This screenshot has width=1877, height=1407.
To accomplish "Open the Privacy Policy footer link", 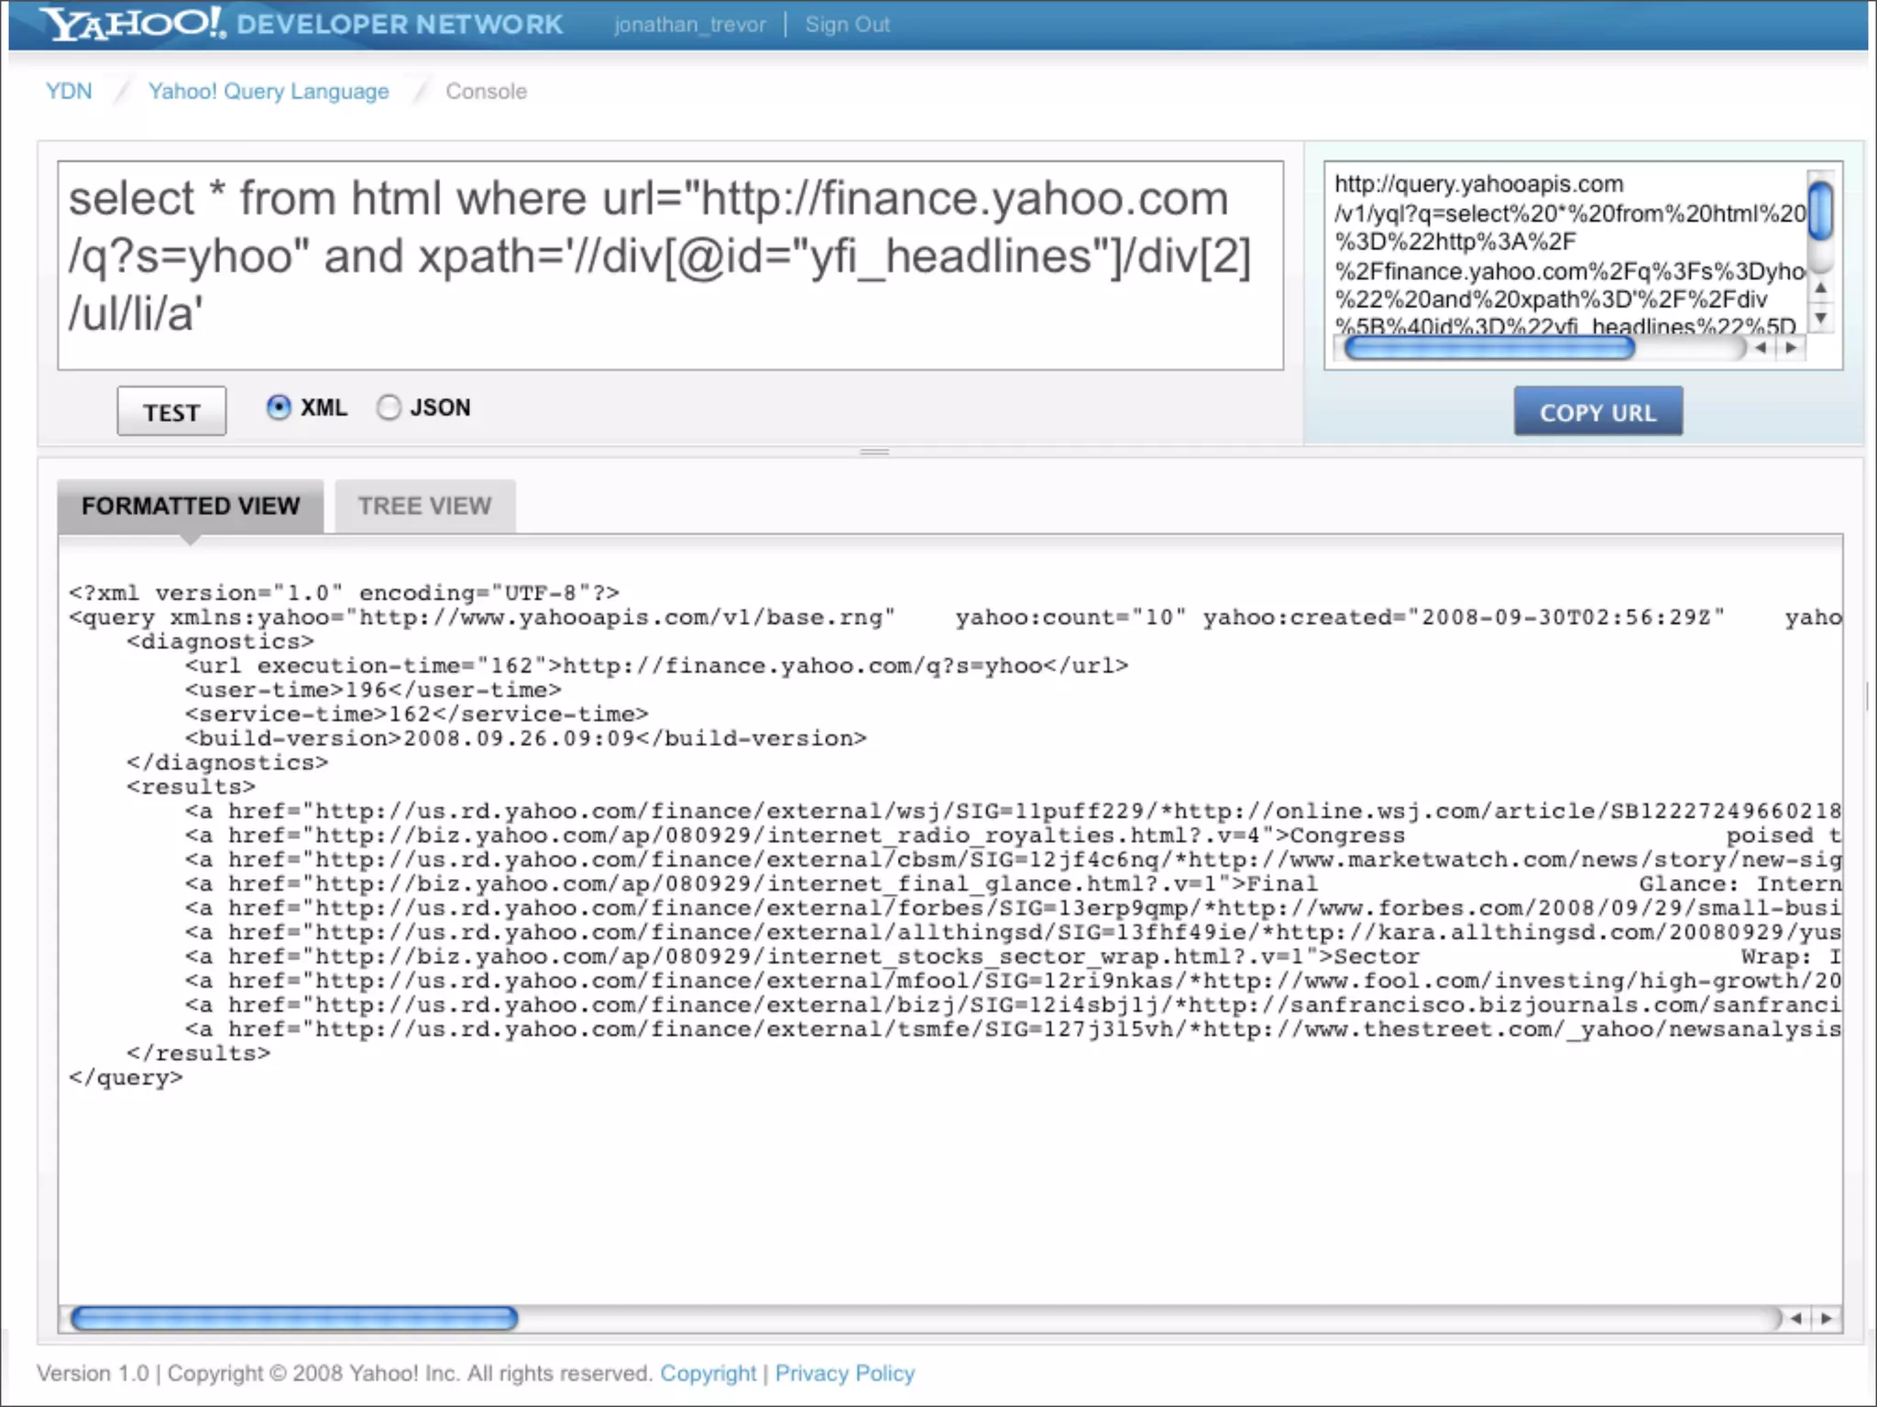I will click(x=845, y=1373).
